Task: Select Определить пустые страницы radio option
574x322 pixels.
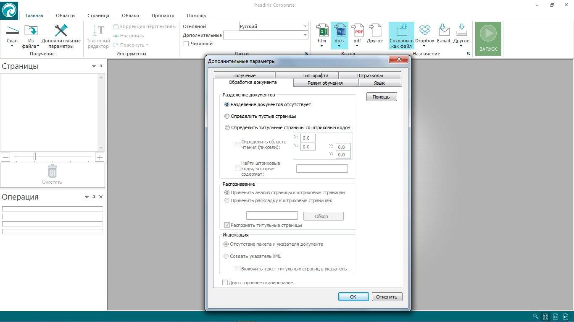Action: tap(227, 116)
